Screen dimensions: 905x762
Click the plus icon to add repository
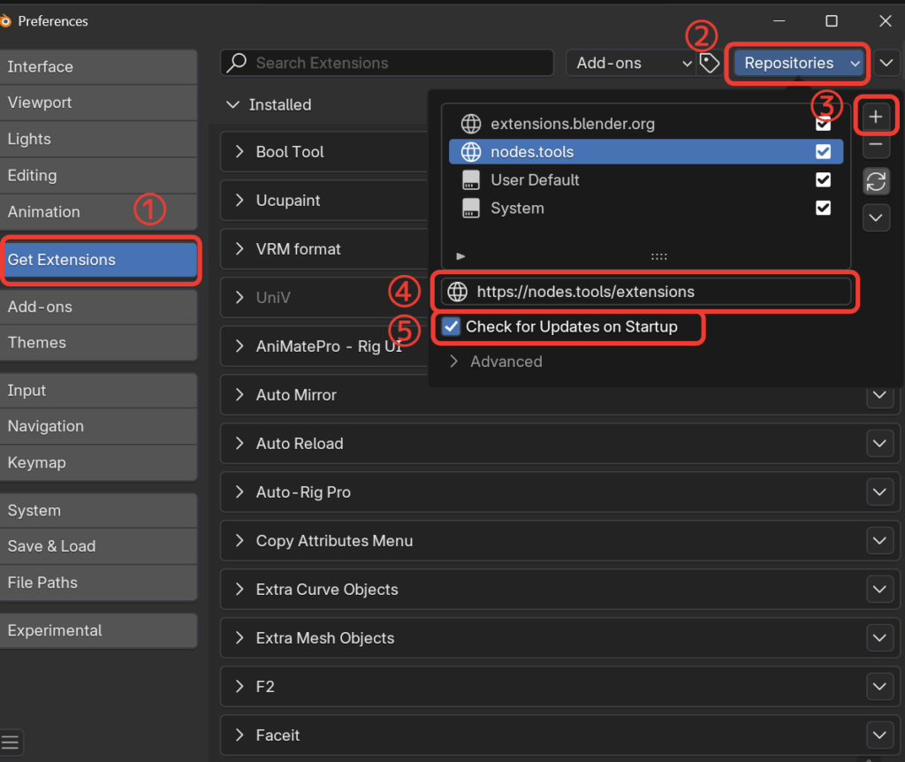876,117
